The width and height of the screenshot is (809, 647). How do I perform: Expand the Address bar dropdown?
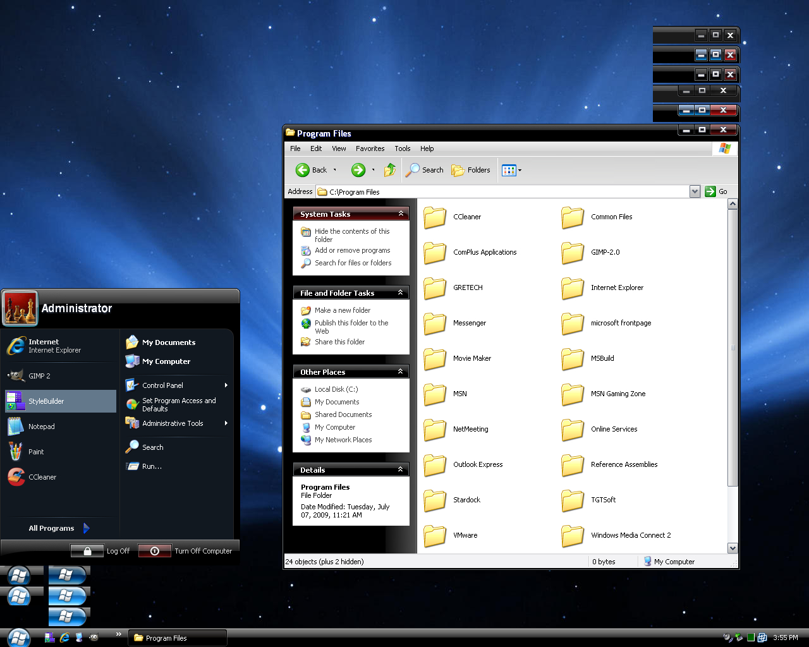pyautogui.click(x=695, y=191)
